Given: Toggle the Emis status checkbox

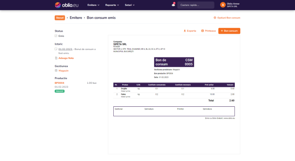Looking at the screenshot, I should click(x=56, y=36).
